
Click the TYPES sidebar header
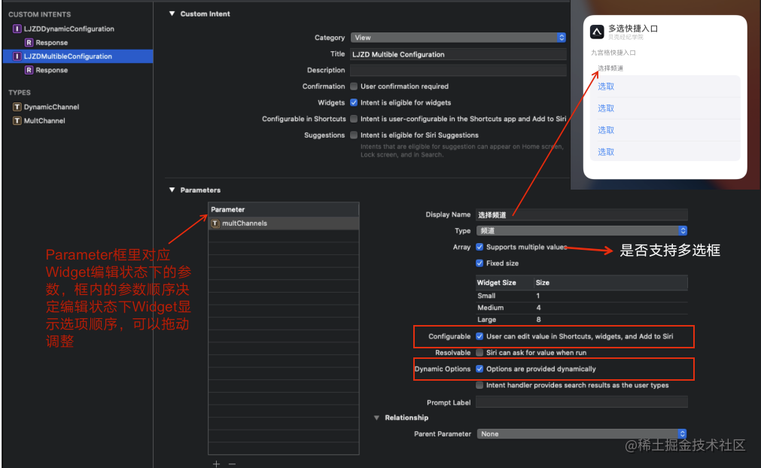20,93
